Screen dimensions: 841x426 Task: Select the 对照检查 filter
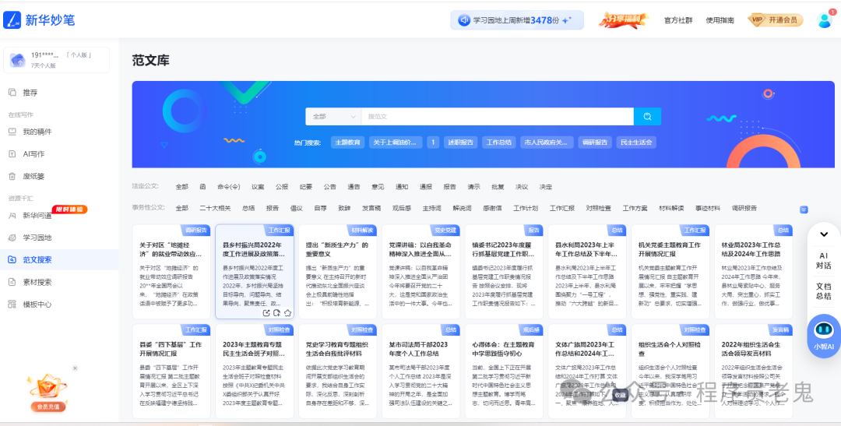tap(598, 208)
